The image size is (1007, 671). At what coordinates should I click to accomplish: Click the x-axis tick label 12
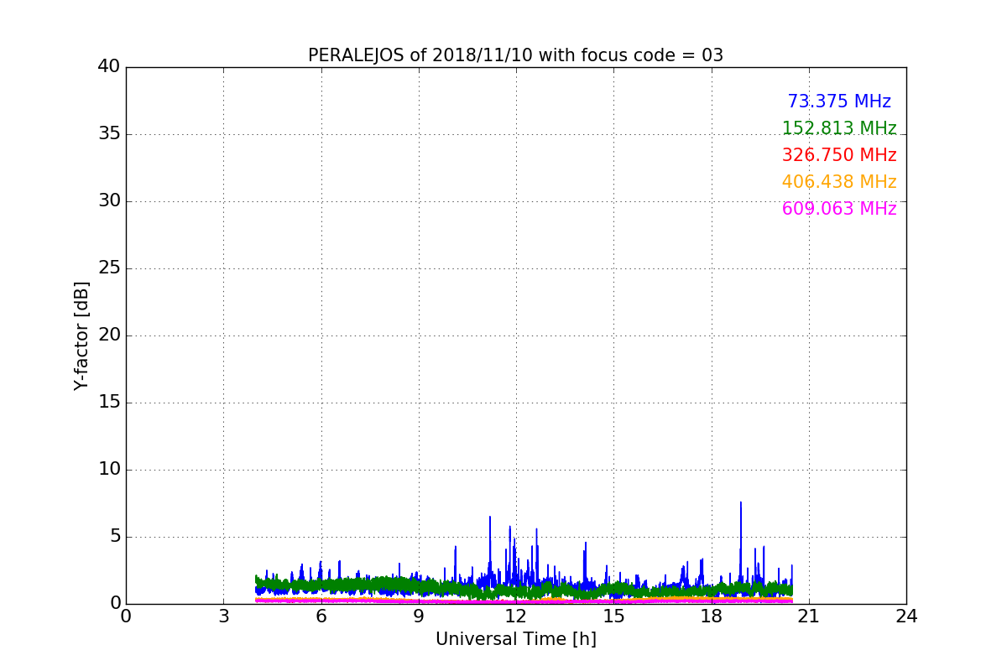coord(516,616)
